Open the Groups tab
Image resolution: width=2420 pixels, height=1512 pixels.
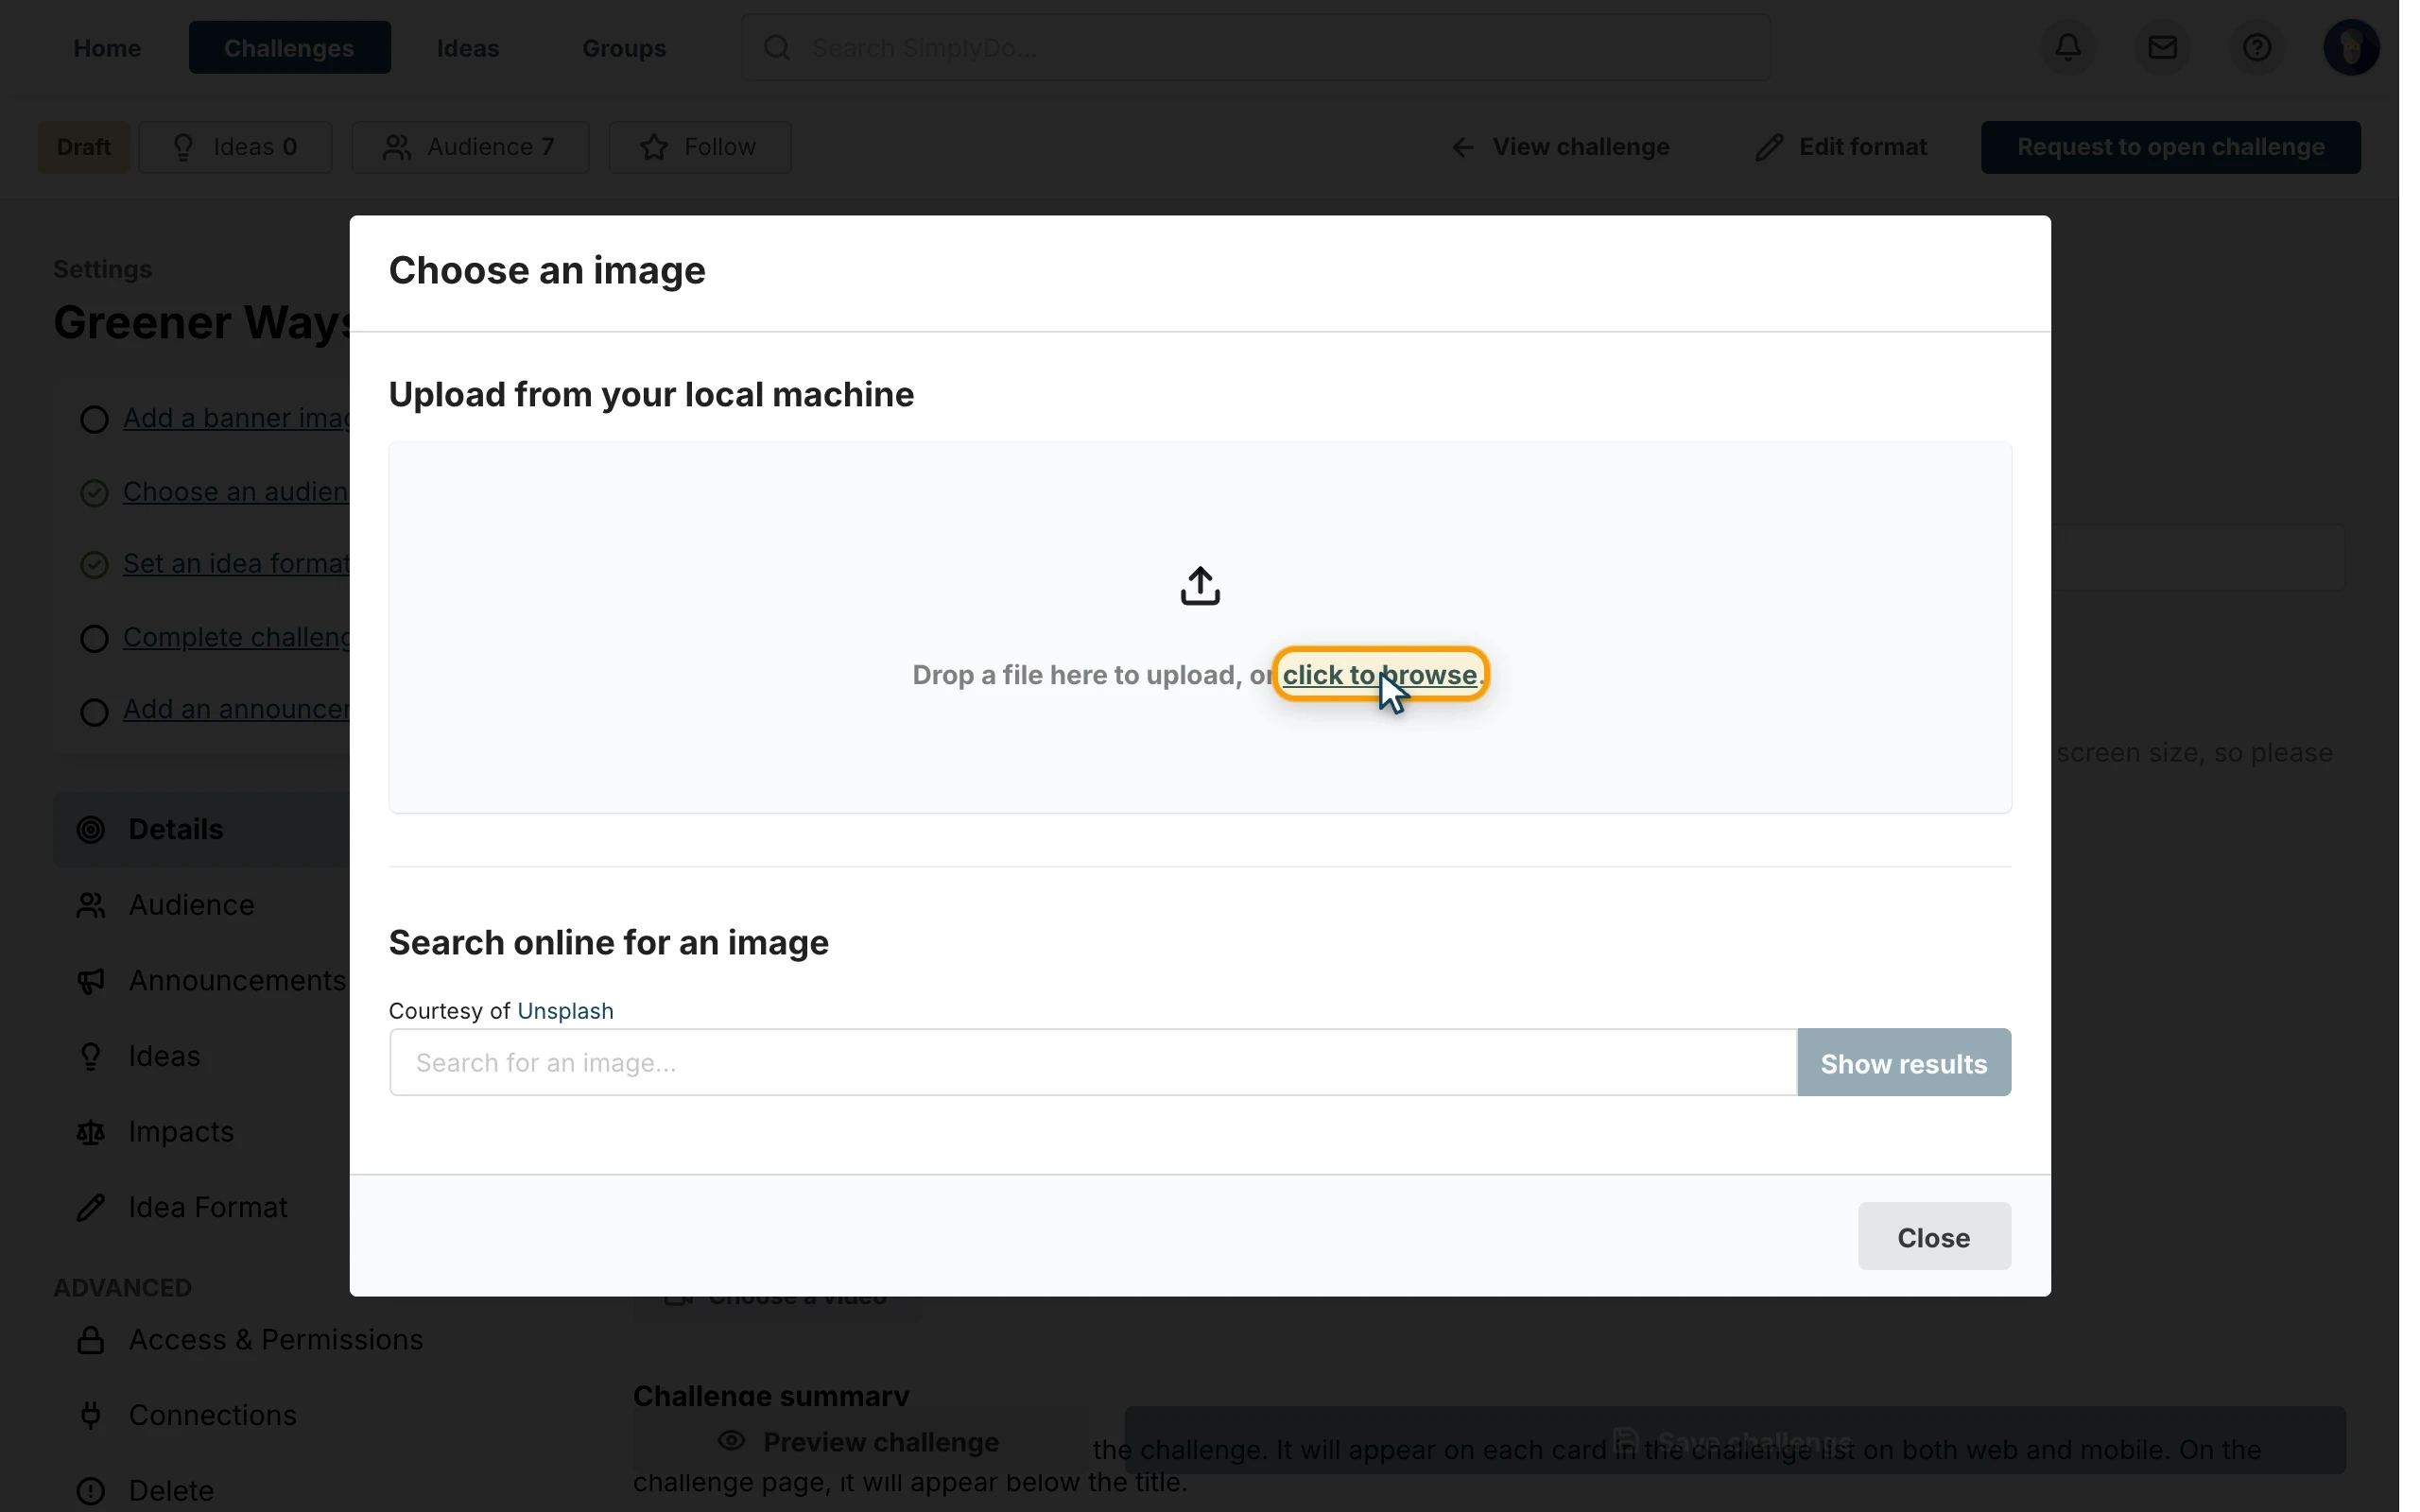point(624,47)
